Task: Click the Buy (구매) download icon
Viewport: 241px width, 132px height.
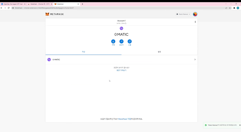Action: tap(113, 41)
